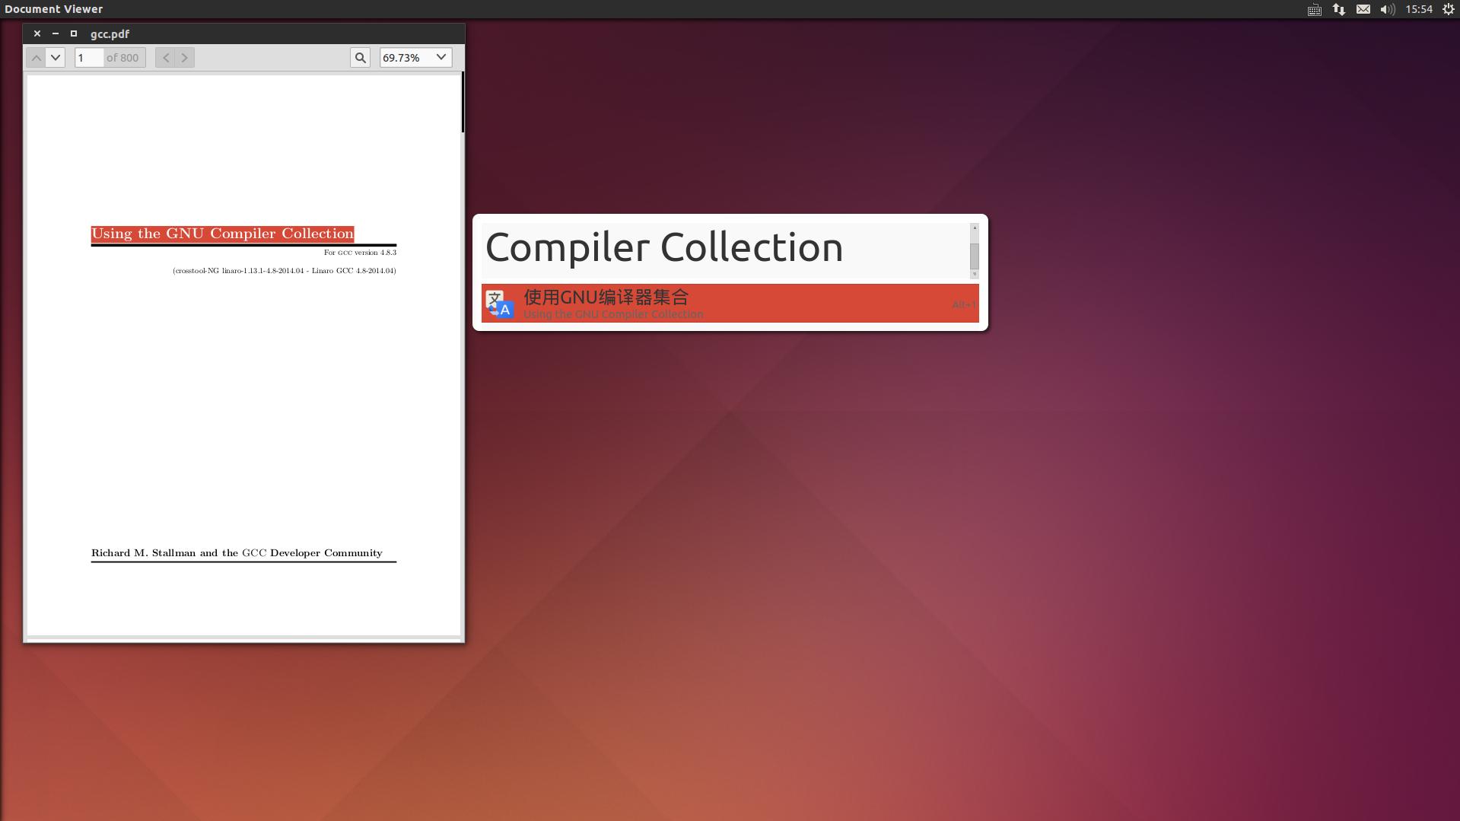Open the find/search magnifier in Document Viewer
This screenshot has width=1460, height=821.
(x=361, y=58)
